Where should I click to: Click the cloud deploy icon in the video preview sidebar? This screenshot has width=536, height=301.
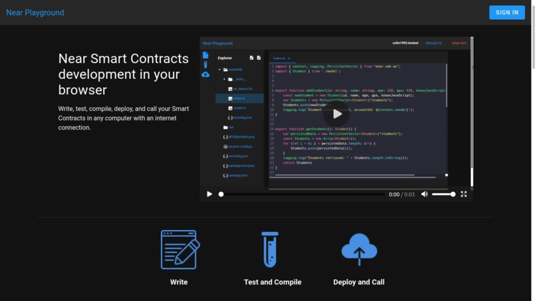coord(205,74)
